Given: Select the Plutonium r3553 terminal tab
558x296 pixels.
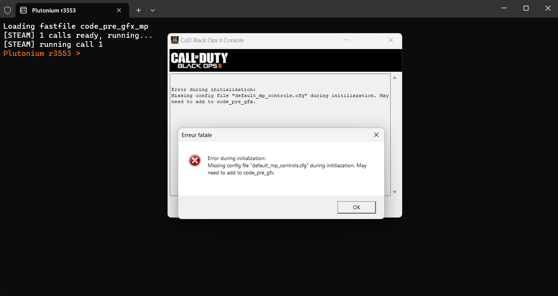Looking at the screenshot, I should coord(72,10).
